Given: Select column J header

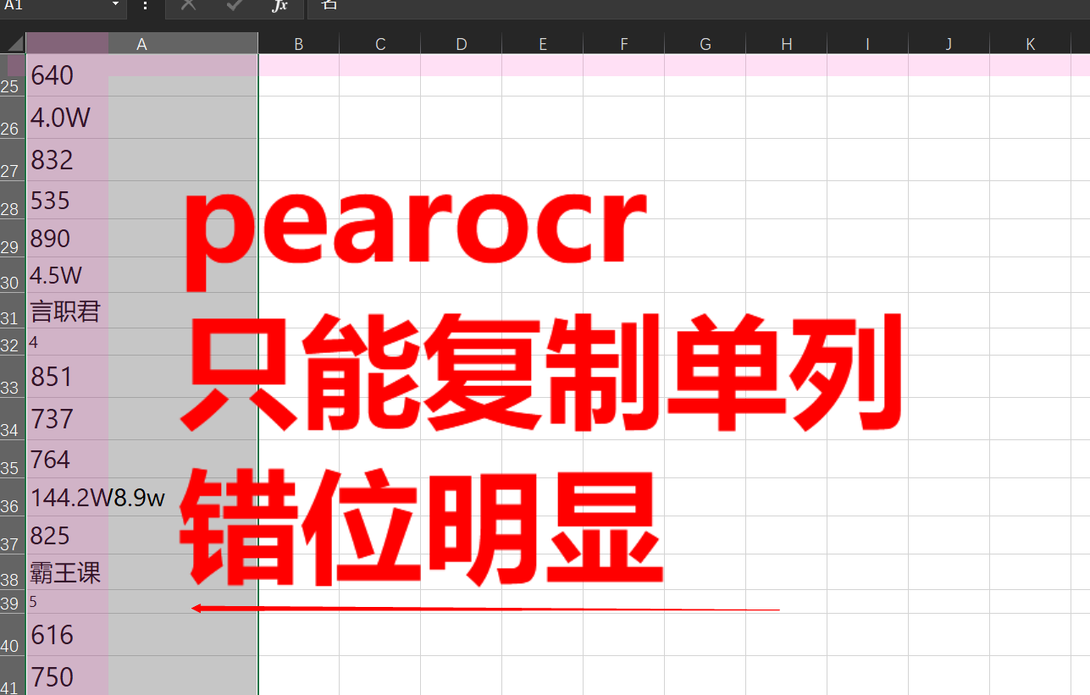Looking at the screenshot, I should point(949,44).
